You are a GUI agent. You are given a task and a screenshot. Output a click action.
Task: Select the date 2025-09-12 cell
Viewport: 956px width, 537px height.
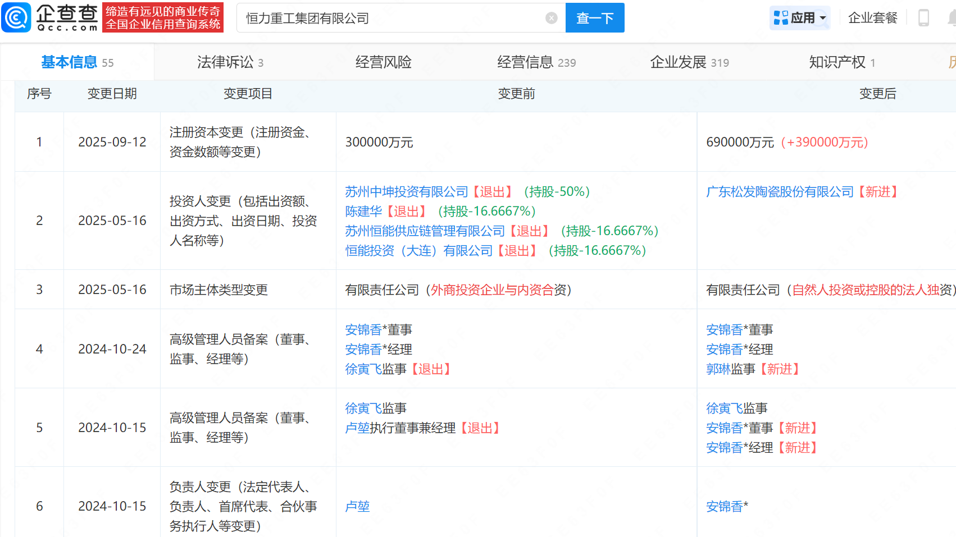(112, 143)
